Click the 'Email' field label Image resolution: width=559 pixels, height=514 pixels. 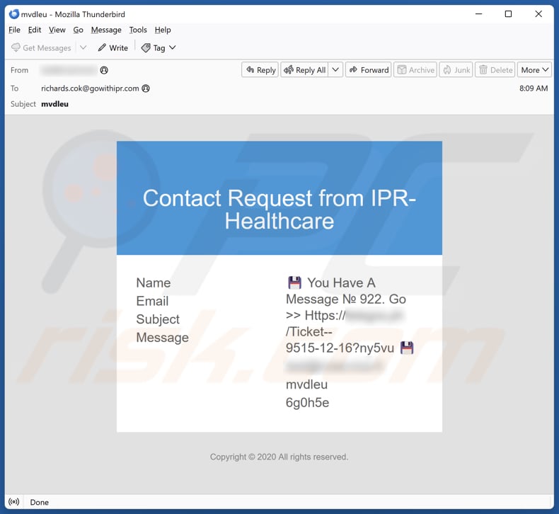point(152,301)
